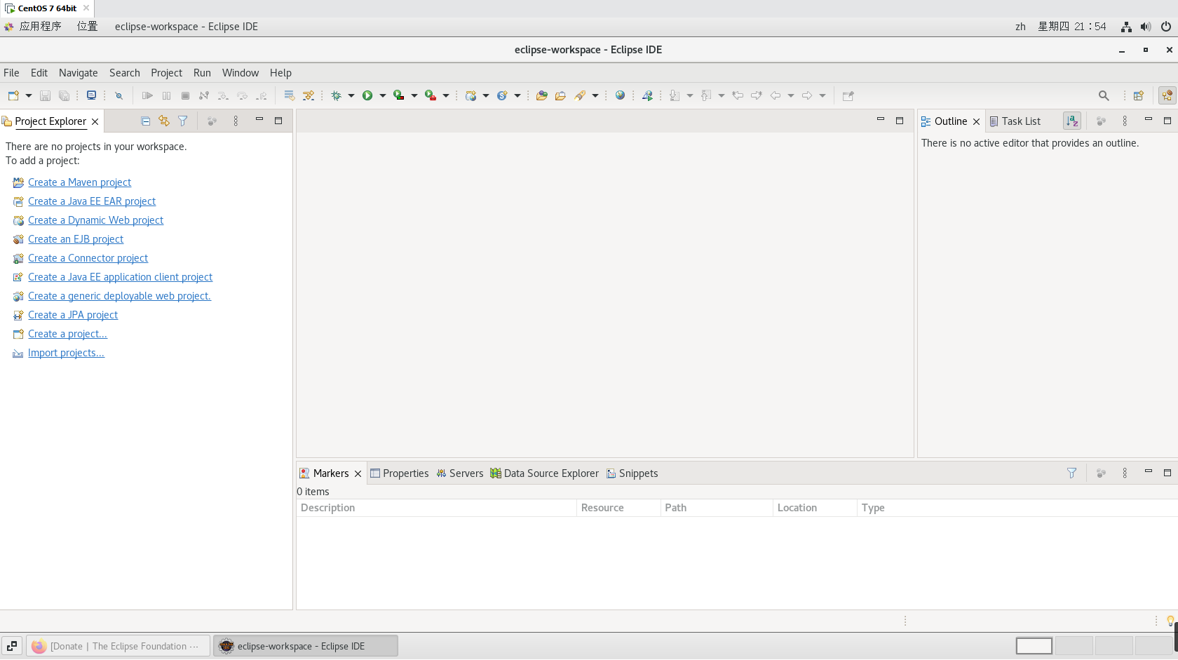Open the Web Browser globe icon
Screen dimensions: 1178x660
(x=620, y=95)
